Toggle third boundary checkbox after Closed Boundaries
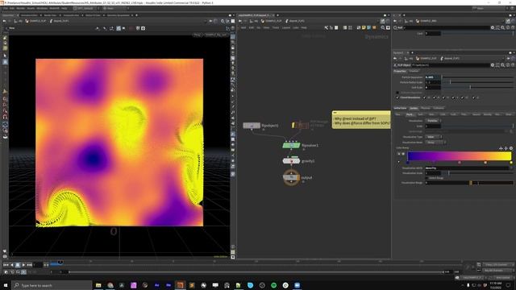This screenshot has width=516, height=290. (443, 97)
